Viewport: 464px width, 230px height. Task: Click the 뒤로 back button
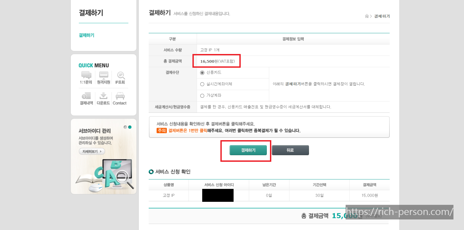click(x=290, y=150)
